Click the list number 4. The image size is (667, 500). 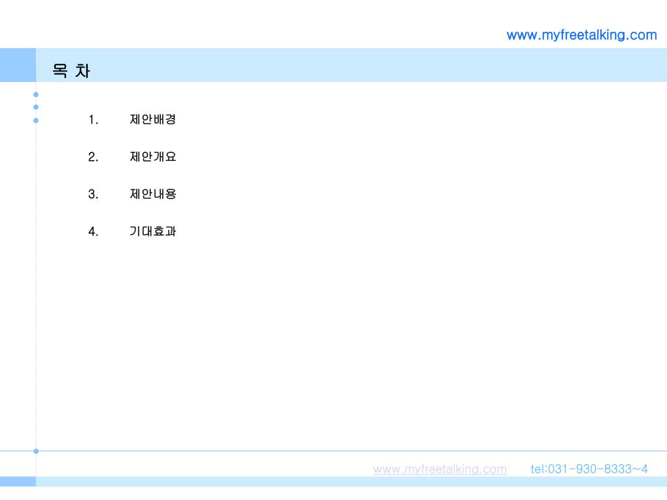(93, 232)
